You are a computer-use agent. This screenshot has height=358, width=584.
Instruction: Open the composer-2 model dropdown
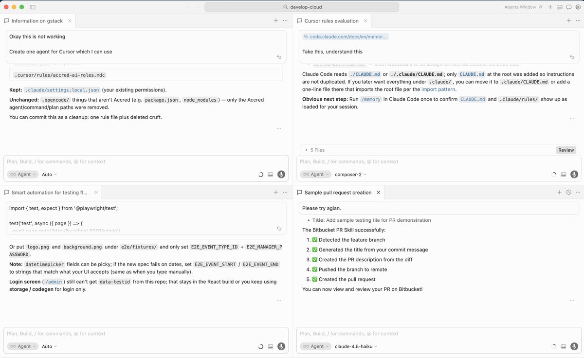point(350,174)
